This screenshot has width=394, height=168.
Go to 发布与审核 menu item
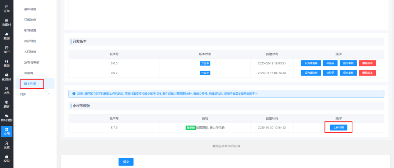click(32, 62)
